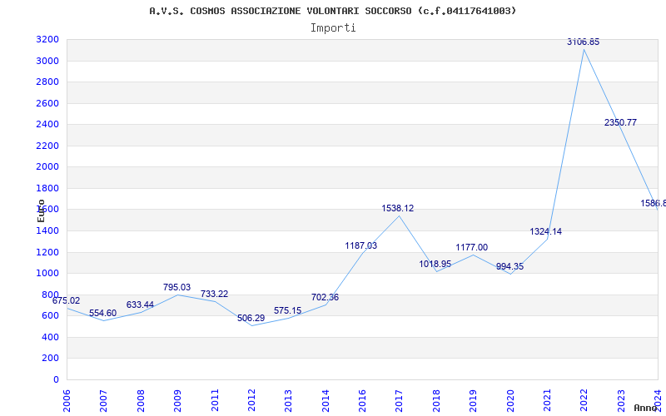
Task: Select the 633.44 data label
Action: pos(140,305)
